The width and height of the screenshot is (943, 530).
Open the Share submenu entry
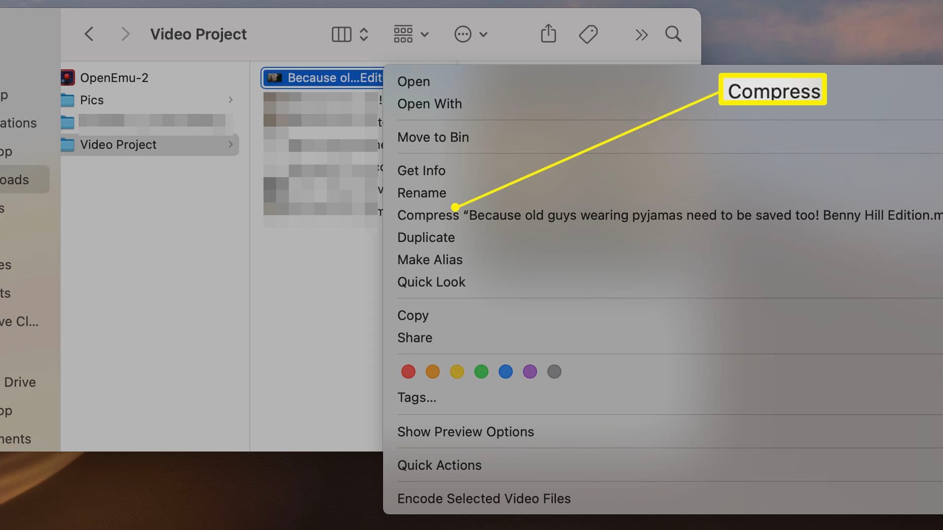(415, 338)
